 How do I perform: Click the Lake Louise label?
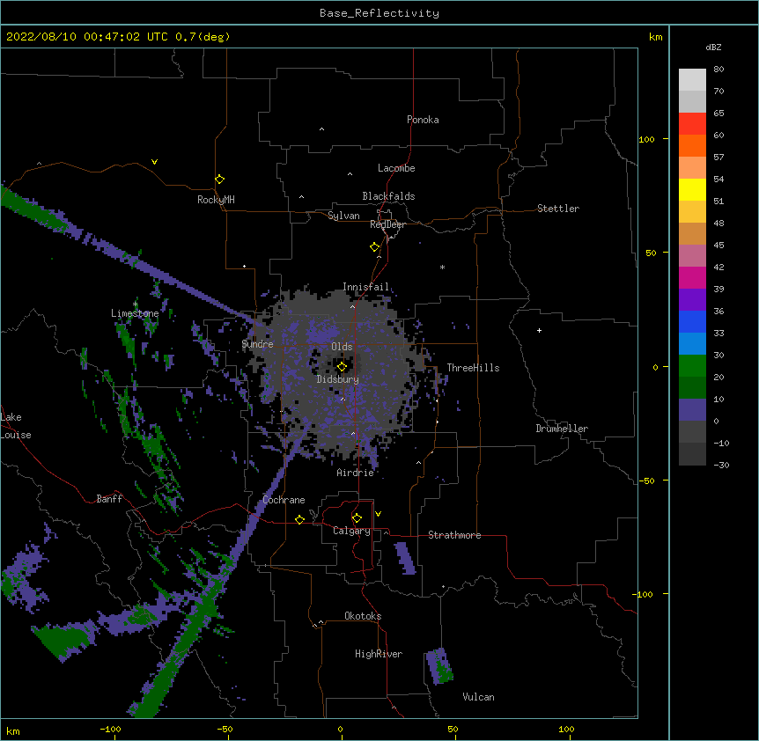coord(16,426)
